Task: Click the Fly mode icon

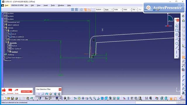Action: point(75,98)
